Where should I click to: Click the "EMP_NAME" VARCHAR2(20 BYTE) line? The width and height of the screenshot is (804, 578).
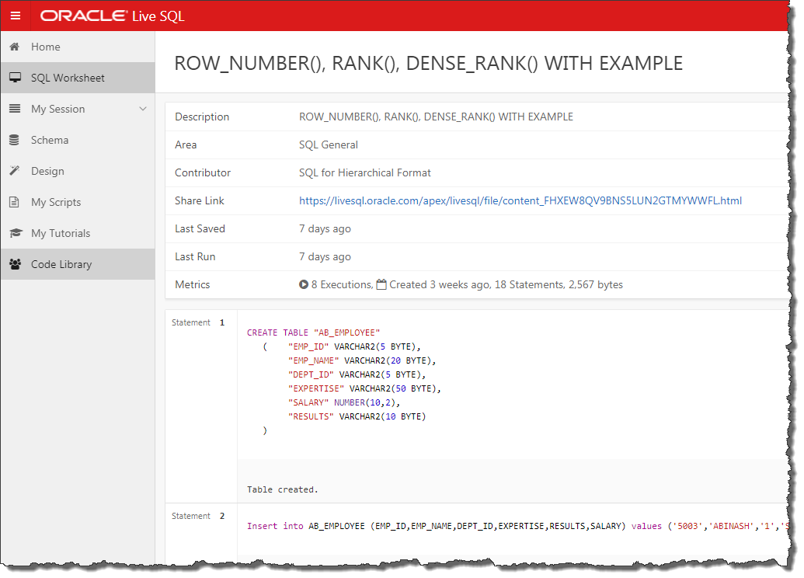(x=361, y=360)
